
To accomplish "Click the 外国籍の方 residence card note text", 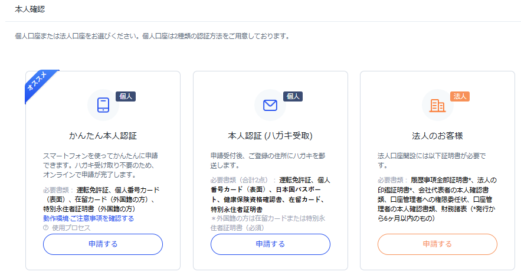I will 268,223.
